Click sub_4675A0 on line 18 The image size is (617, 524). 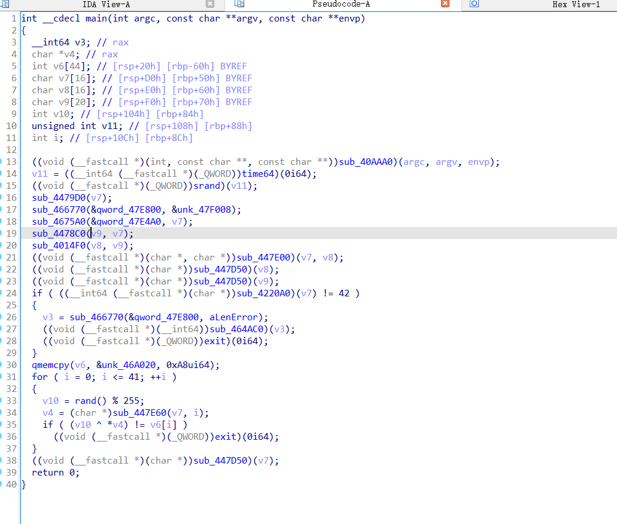click(59, 222)
